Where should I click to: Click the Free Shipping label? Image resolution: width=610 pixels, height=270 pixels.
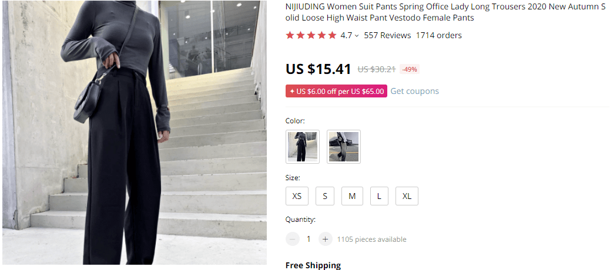coord(313,265)
